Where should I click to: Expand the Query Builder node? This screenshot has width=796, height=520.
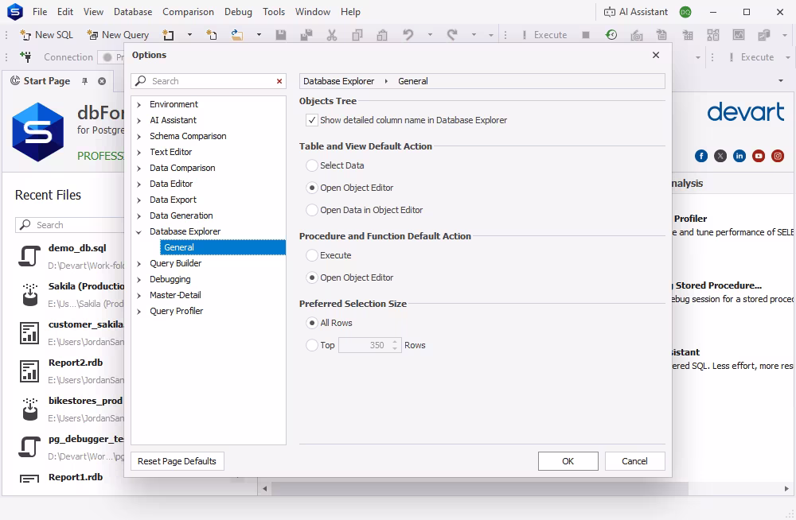139,263
